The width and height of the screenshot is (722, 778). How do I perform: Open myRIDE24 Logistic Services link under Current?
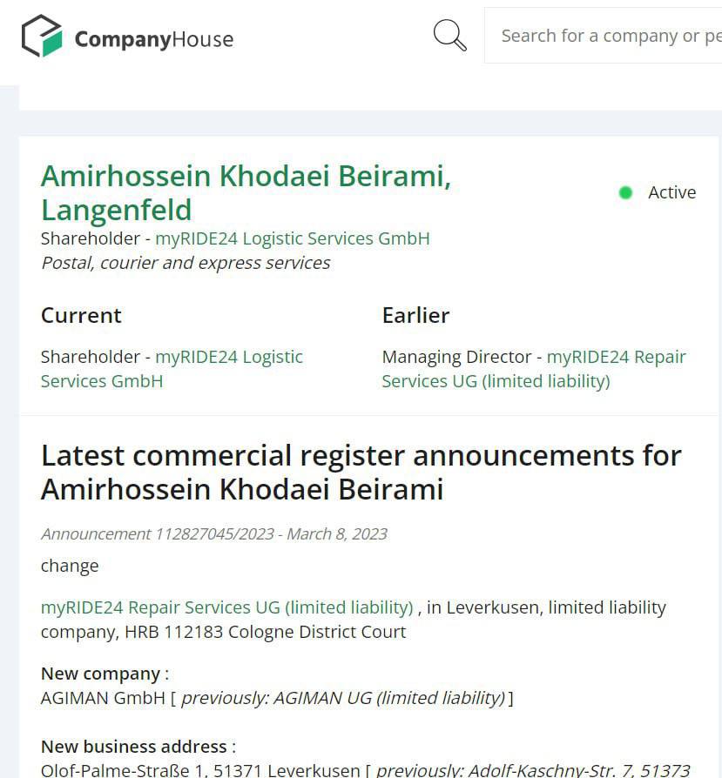click(172, 369)
